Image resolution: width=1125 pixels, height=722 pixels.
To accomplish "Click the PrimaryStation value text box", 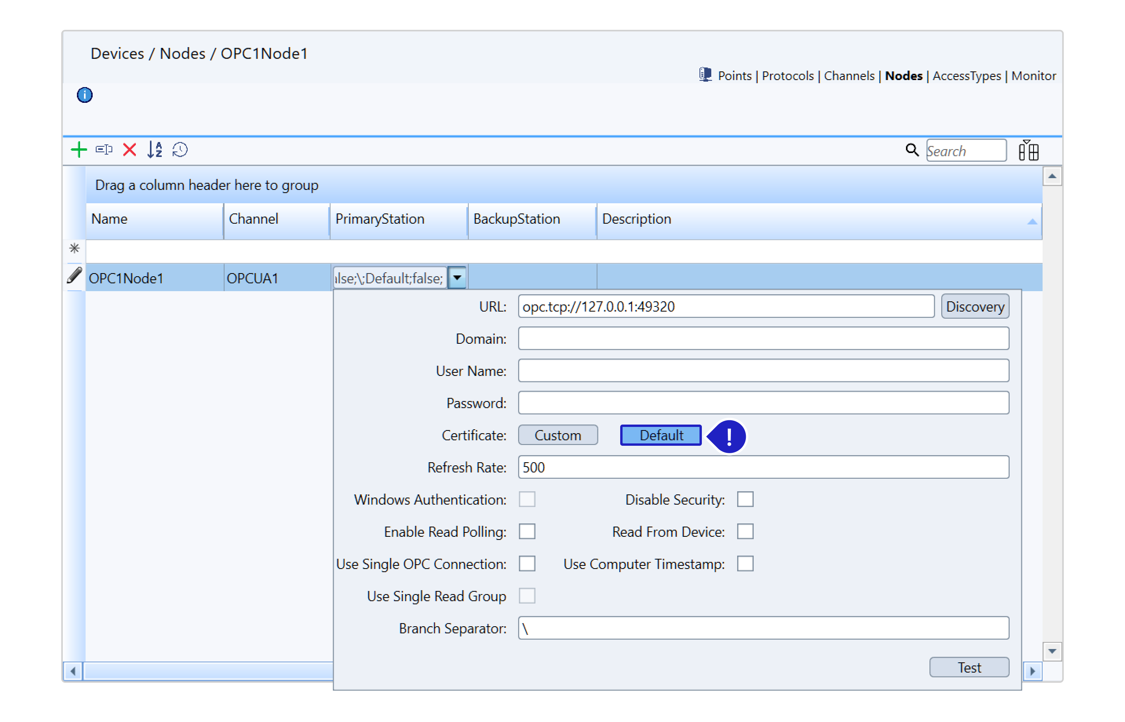I will (389, 277).
